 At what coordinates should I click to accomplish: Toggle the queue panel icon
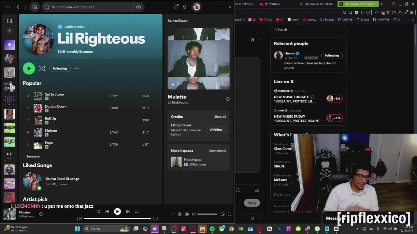click(x=180, y=214)
